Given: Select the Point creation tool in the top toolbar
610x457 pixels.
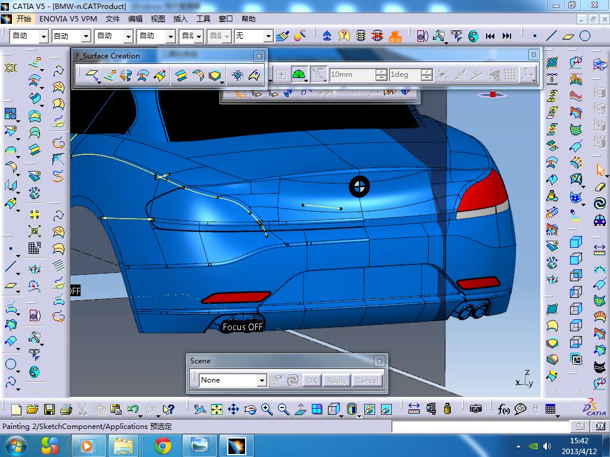Looking at the screenshot, I should (x=535, y=36).
